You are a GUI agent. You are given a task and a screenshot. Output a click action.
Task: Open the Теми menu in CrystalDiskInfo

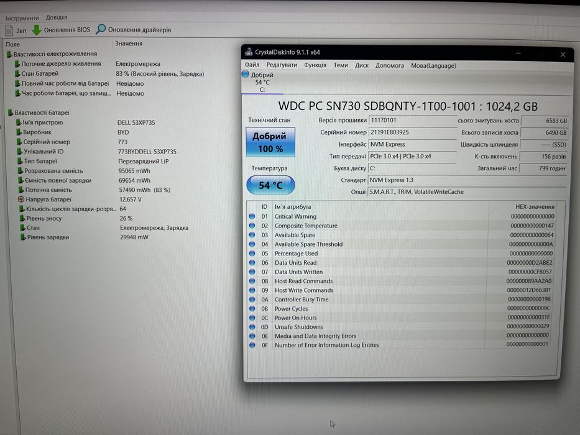tap(341, 65)
